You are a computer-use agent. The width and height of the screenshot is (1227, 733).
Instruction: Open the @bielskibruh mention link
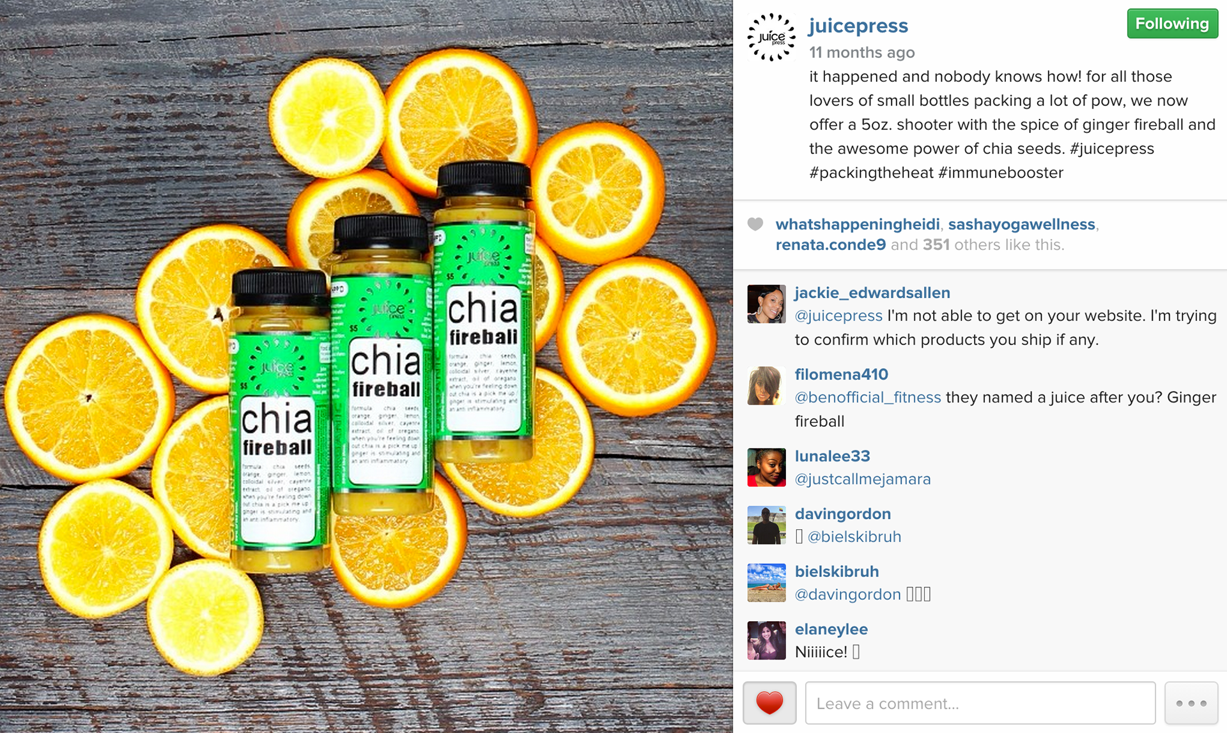point(854,537)
